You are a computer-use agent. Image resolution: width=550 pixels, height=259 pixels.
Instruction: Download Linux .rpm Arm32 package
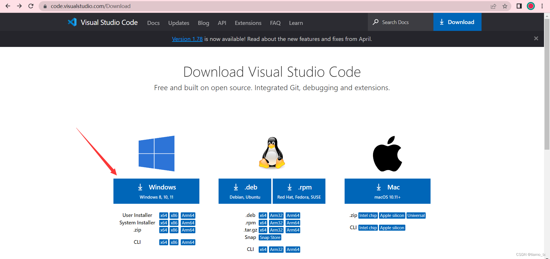(276, 223)
